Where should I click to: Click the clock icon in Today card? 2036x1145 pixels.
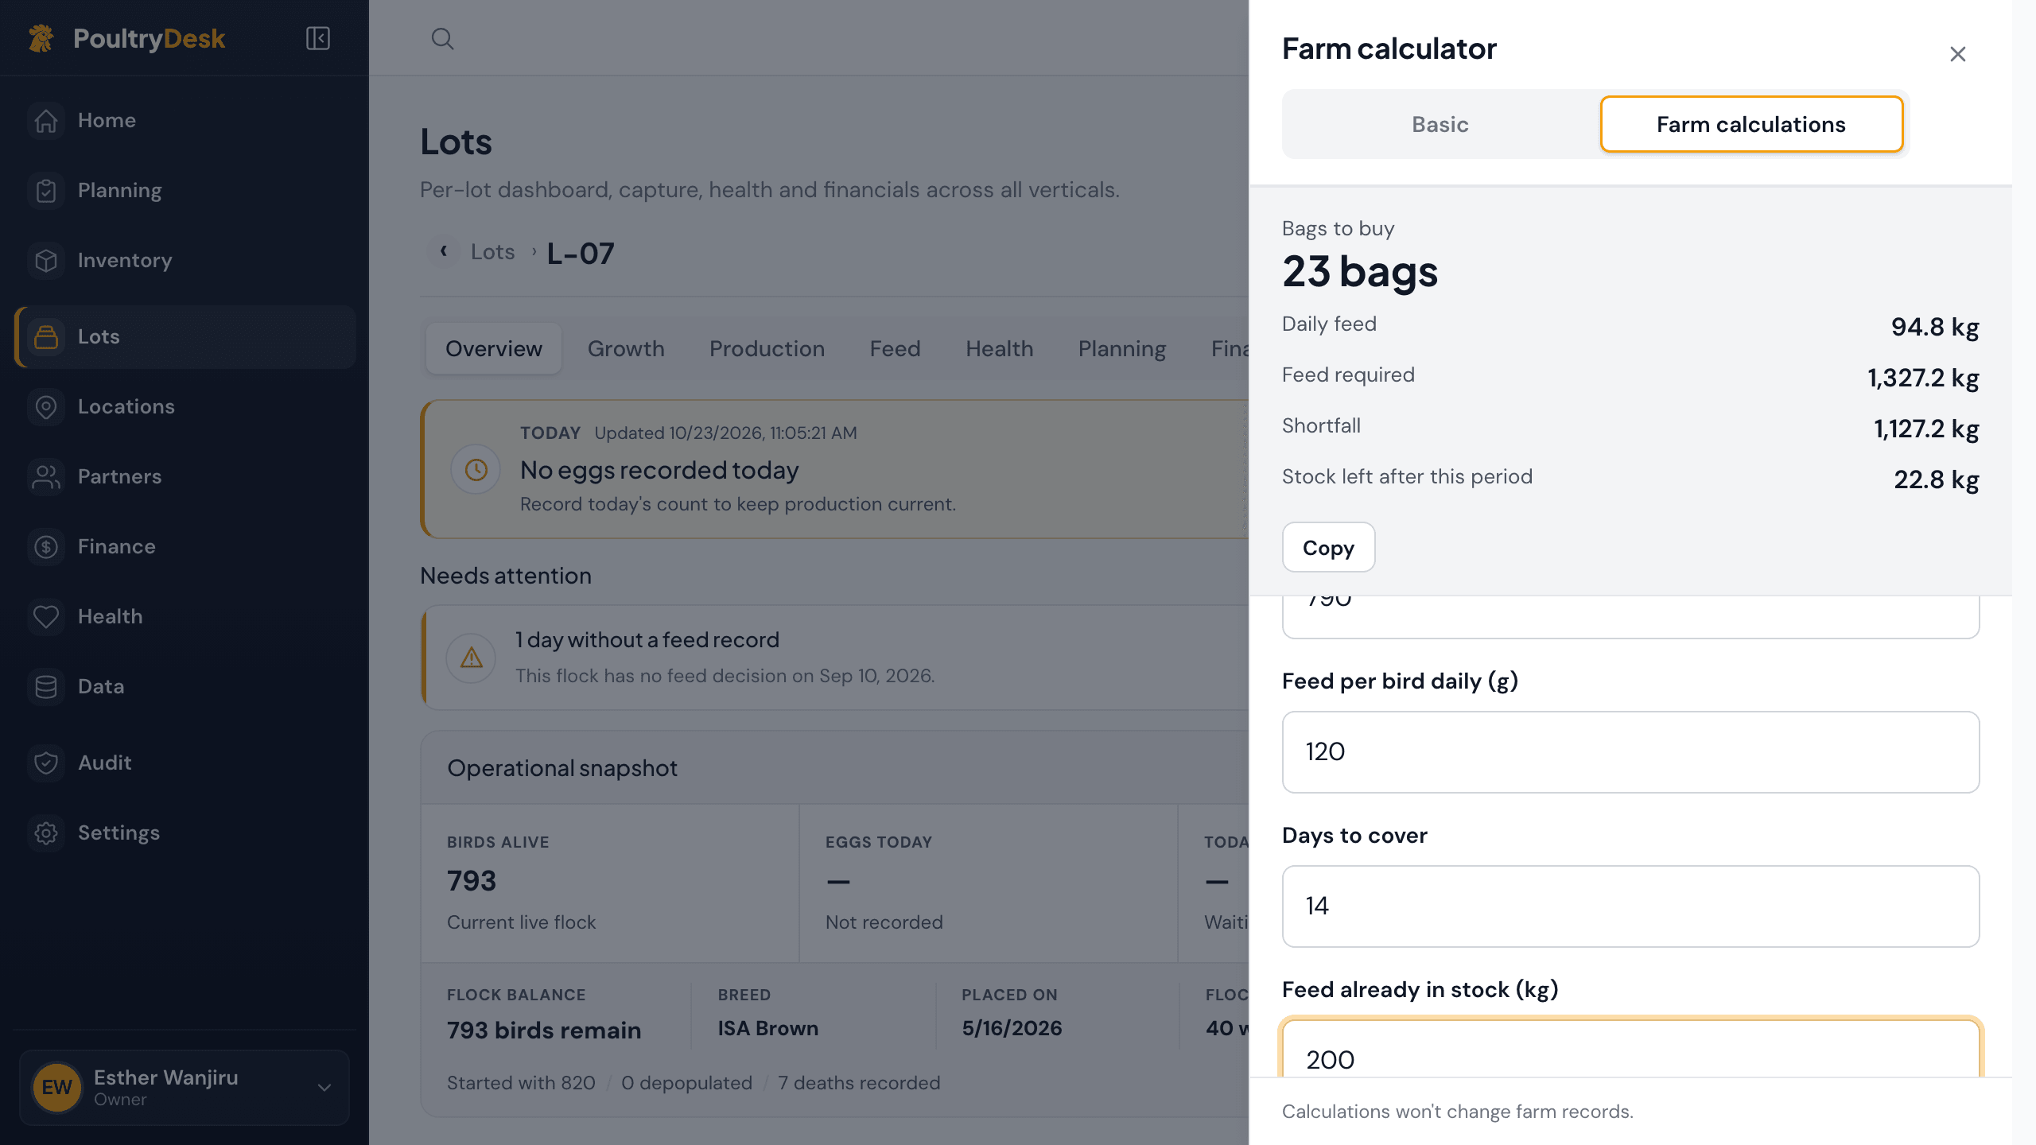coord(476,469)
